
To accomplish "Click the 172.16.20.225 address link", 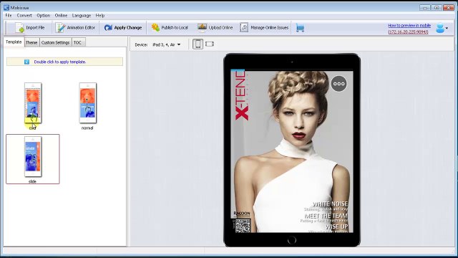I will [x=408, y=32].
